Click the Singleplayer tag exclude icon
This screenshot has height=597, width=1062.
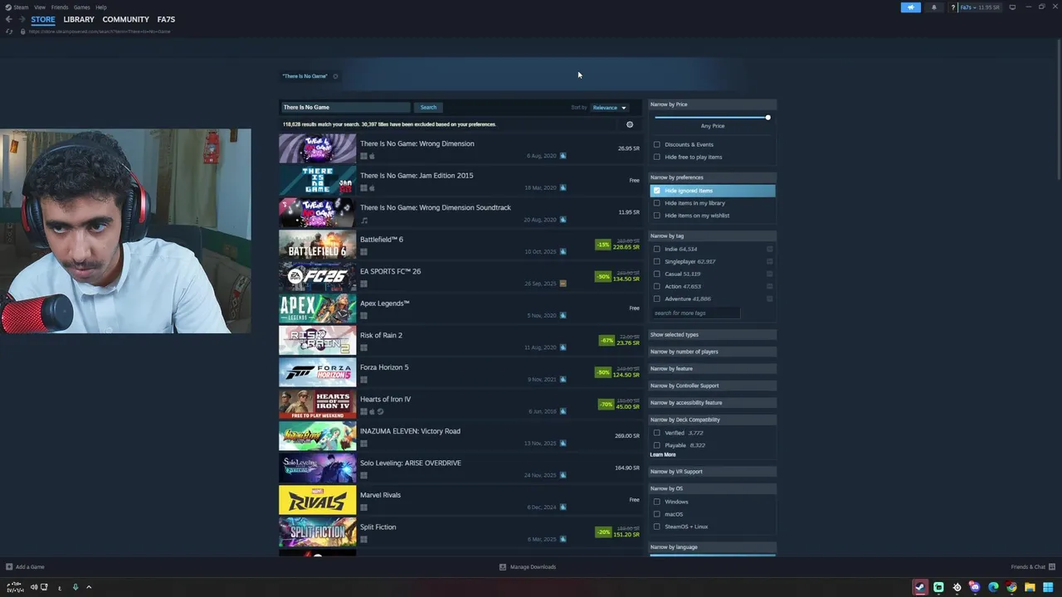(x=770, y=261)
